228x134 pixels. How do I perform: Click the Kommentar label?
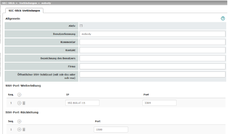68,42
